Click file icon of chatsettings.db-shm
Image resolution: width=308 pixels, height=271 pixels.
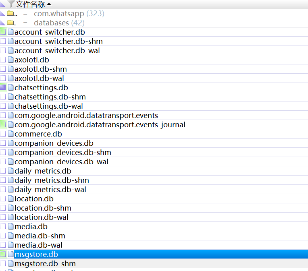pyautogui.click(x=11, y=97)
